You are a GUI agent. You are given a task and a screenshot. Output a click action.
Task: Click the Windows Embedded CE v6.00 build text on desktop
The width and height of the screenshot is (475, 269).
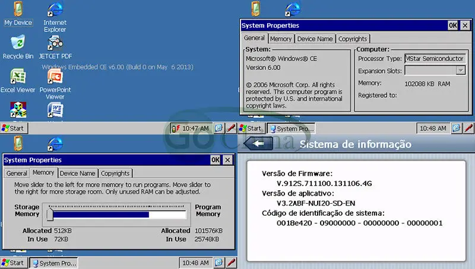[118, 67]
